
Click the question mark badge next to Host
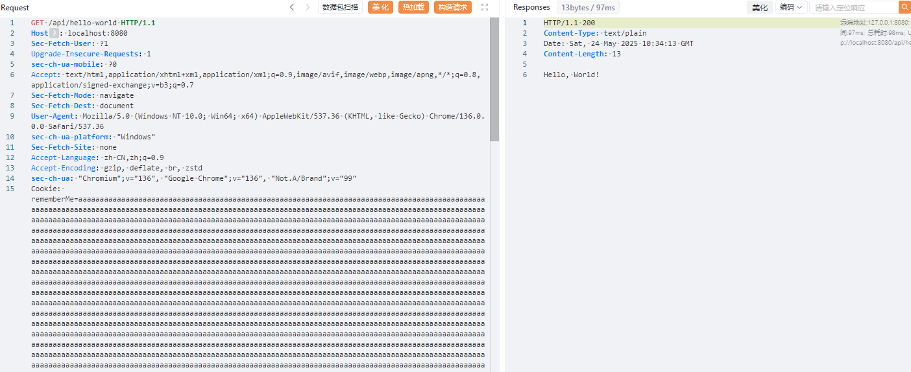click(55, 33)
